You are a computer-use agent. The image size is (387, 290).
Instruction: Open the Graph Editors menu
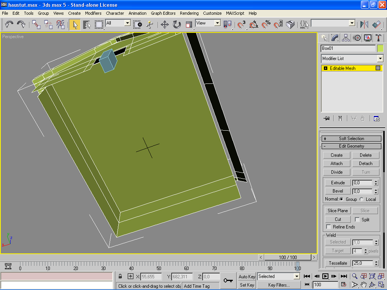tap(163, 13)
